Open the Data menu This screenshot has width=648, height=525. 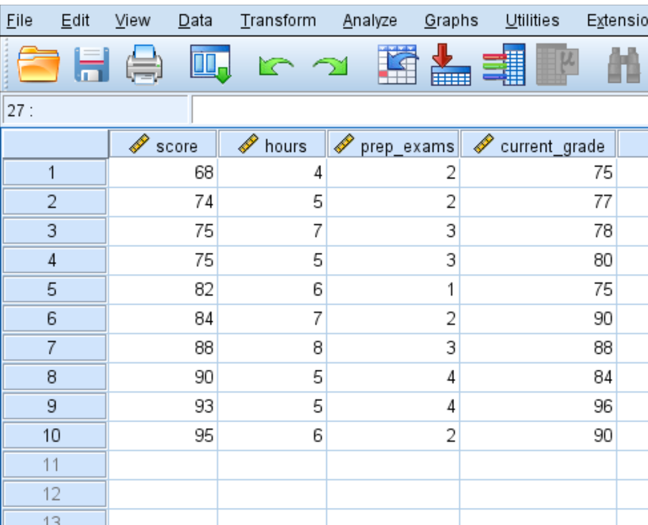tap(195, 21)
